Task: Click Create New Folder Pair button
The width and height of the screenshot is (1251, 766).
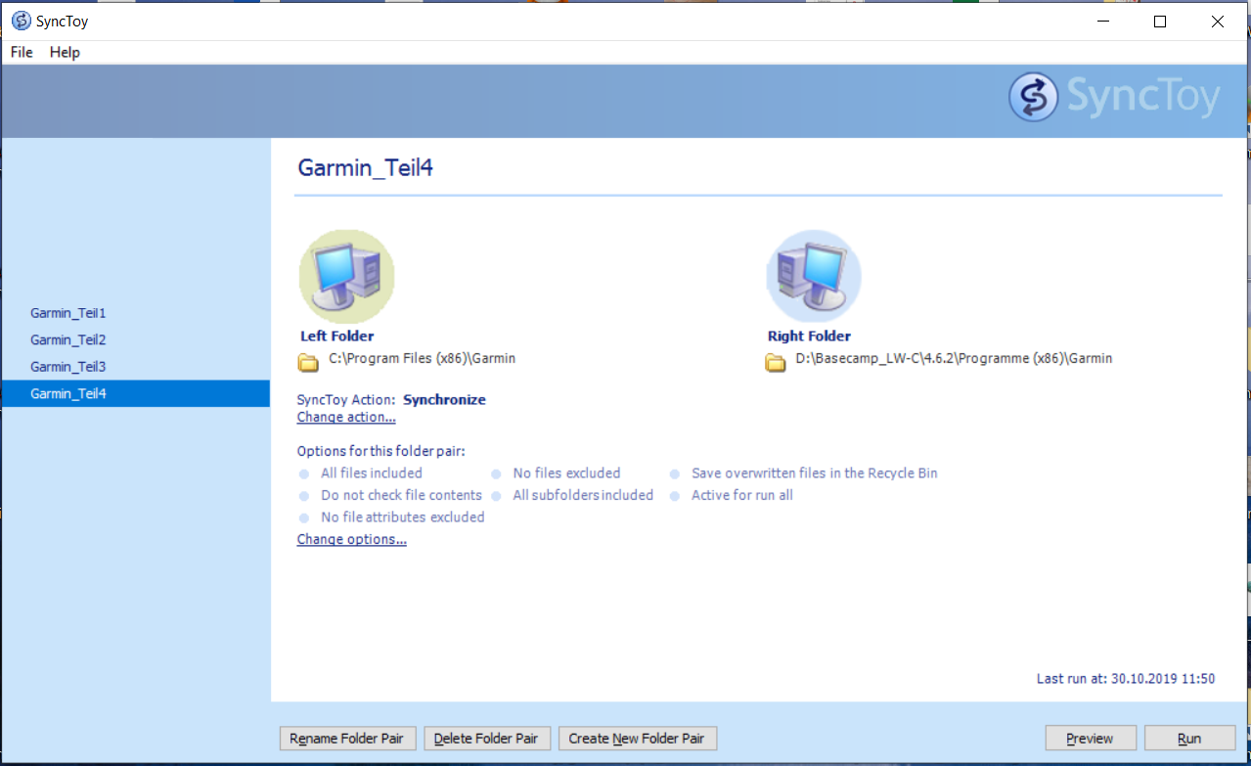Action: pyautogui.click(x=637, y=739)
